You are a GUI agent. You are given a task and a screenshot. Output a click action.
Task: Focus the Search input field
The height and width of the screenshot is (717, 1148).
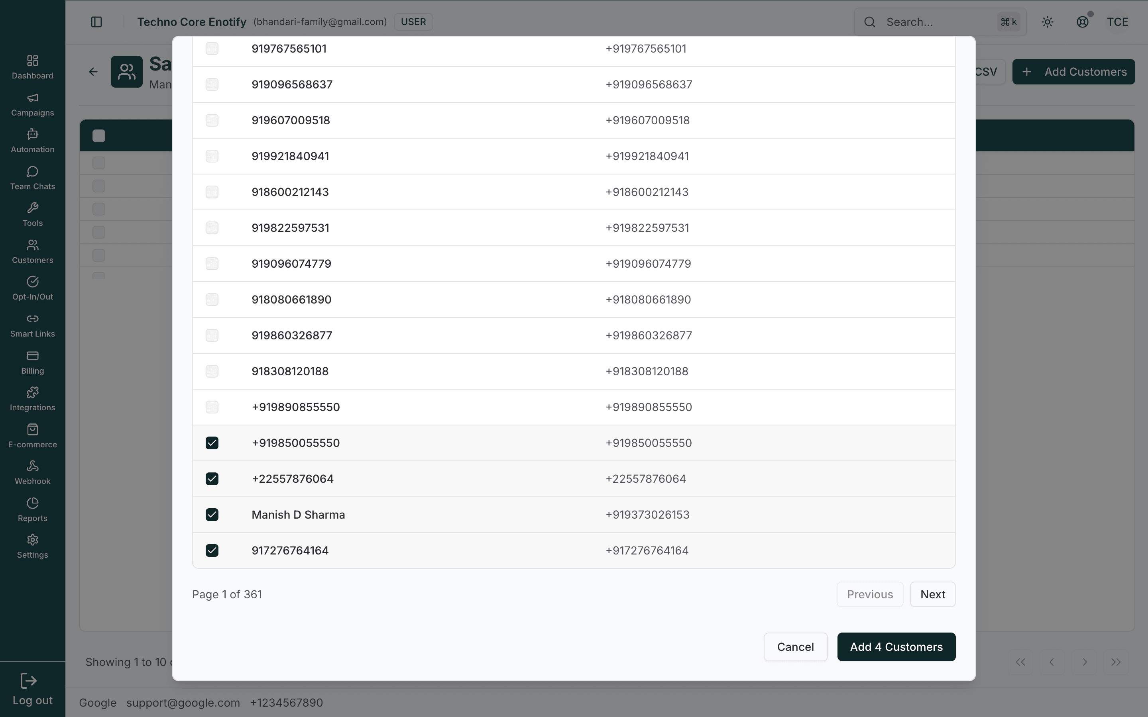[940, 22]
